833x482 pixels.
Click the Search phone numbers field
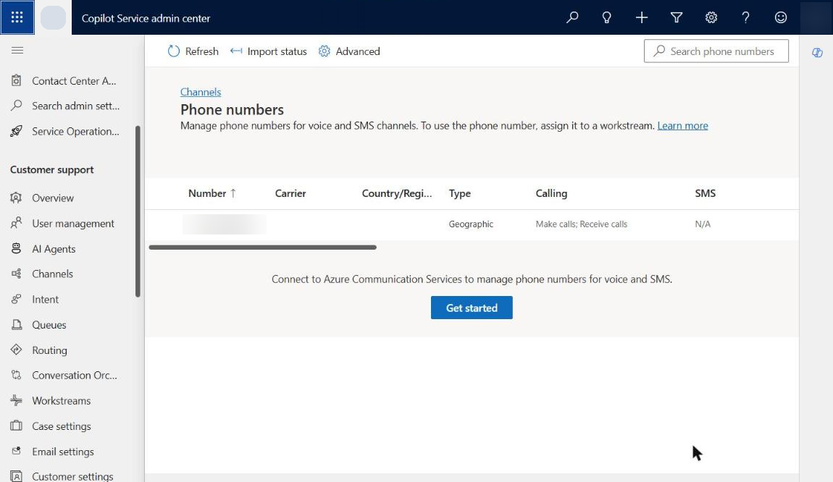716,51
